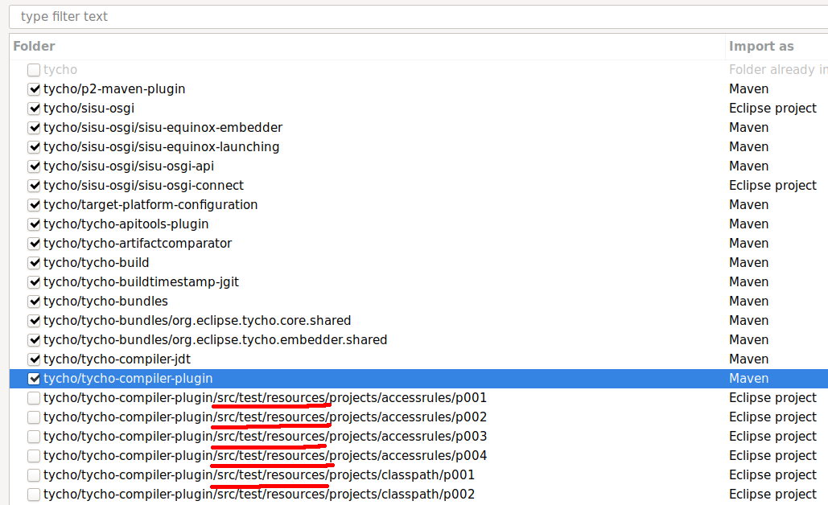Viewport: 828px width, 505px height.
Task: Click 'Eclipse project' value for tycho/sisu-osgi
Action: click(772, 109)
